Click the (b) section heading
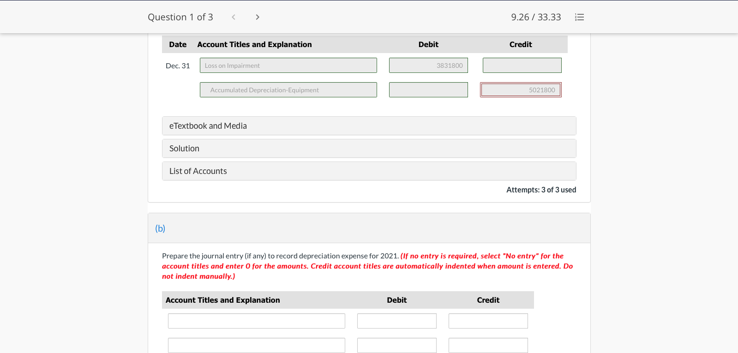 (160, 228)
